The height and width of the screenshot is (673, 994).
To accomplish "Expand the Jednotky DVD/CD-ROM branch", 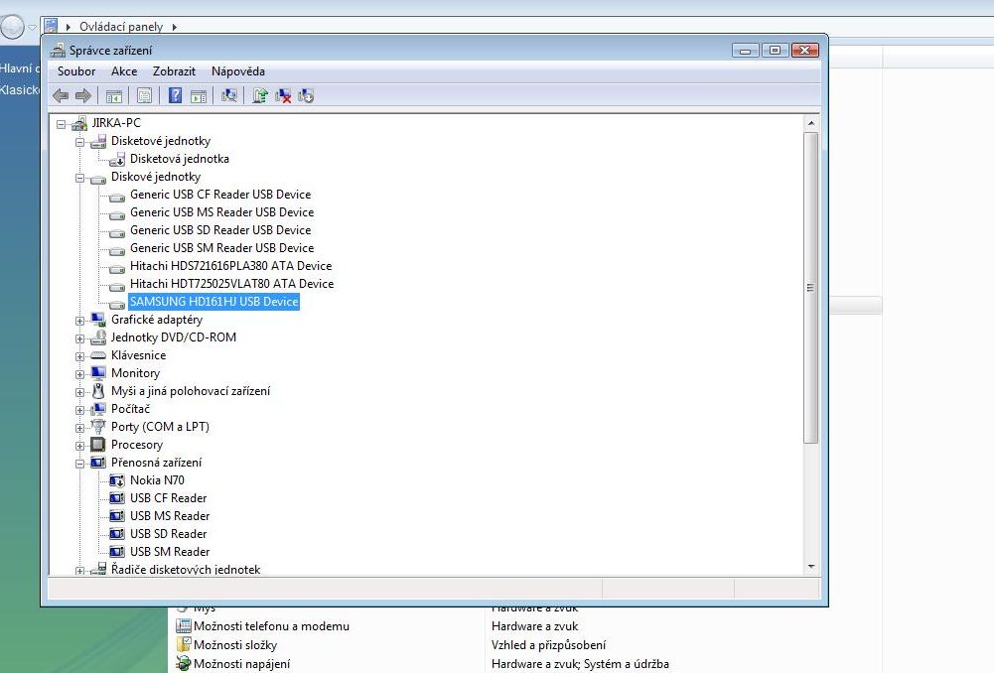I will point(79,338).
